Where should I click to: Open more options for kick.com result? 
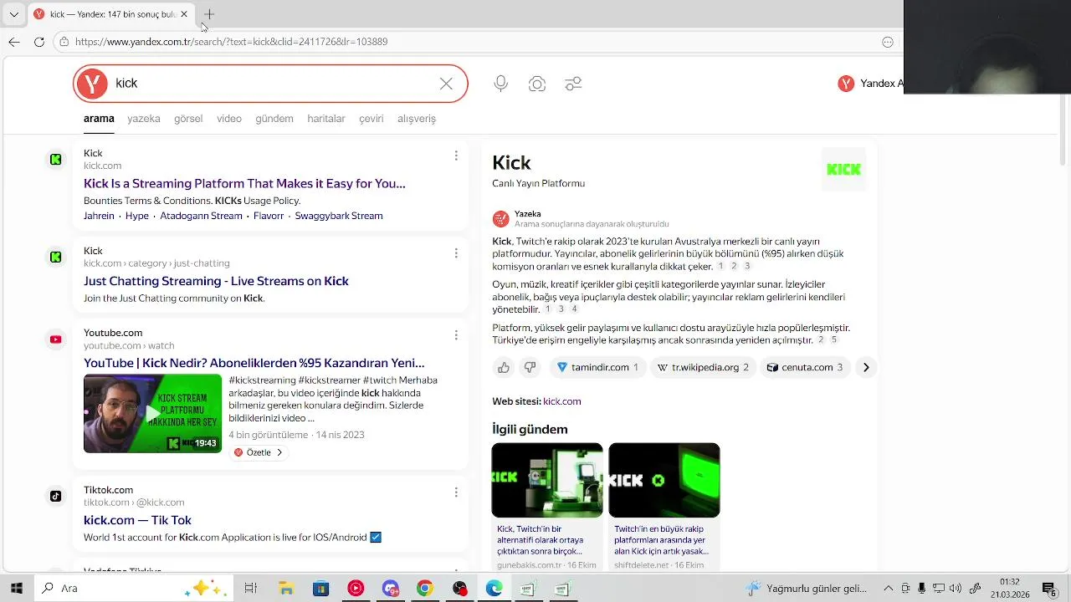pos(456,156)
